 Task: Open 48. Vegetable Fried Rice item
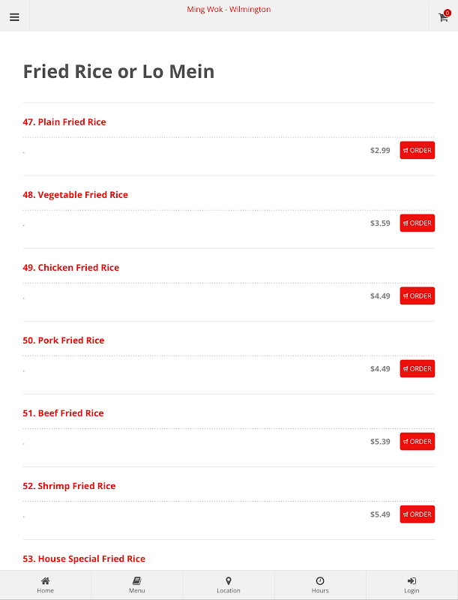75,195
